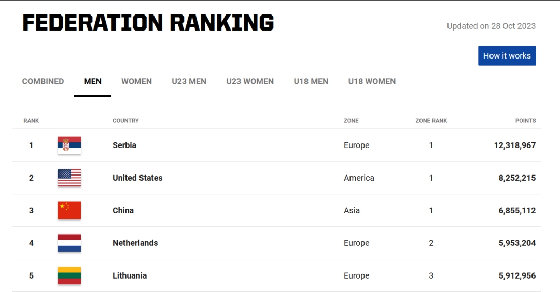Screen dimensions: 560x292
Task: Open the U23 Women tab
Action: [x=250, y=81]
